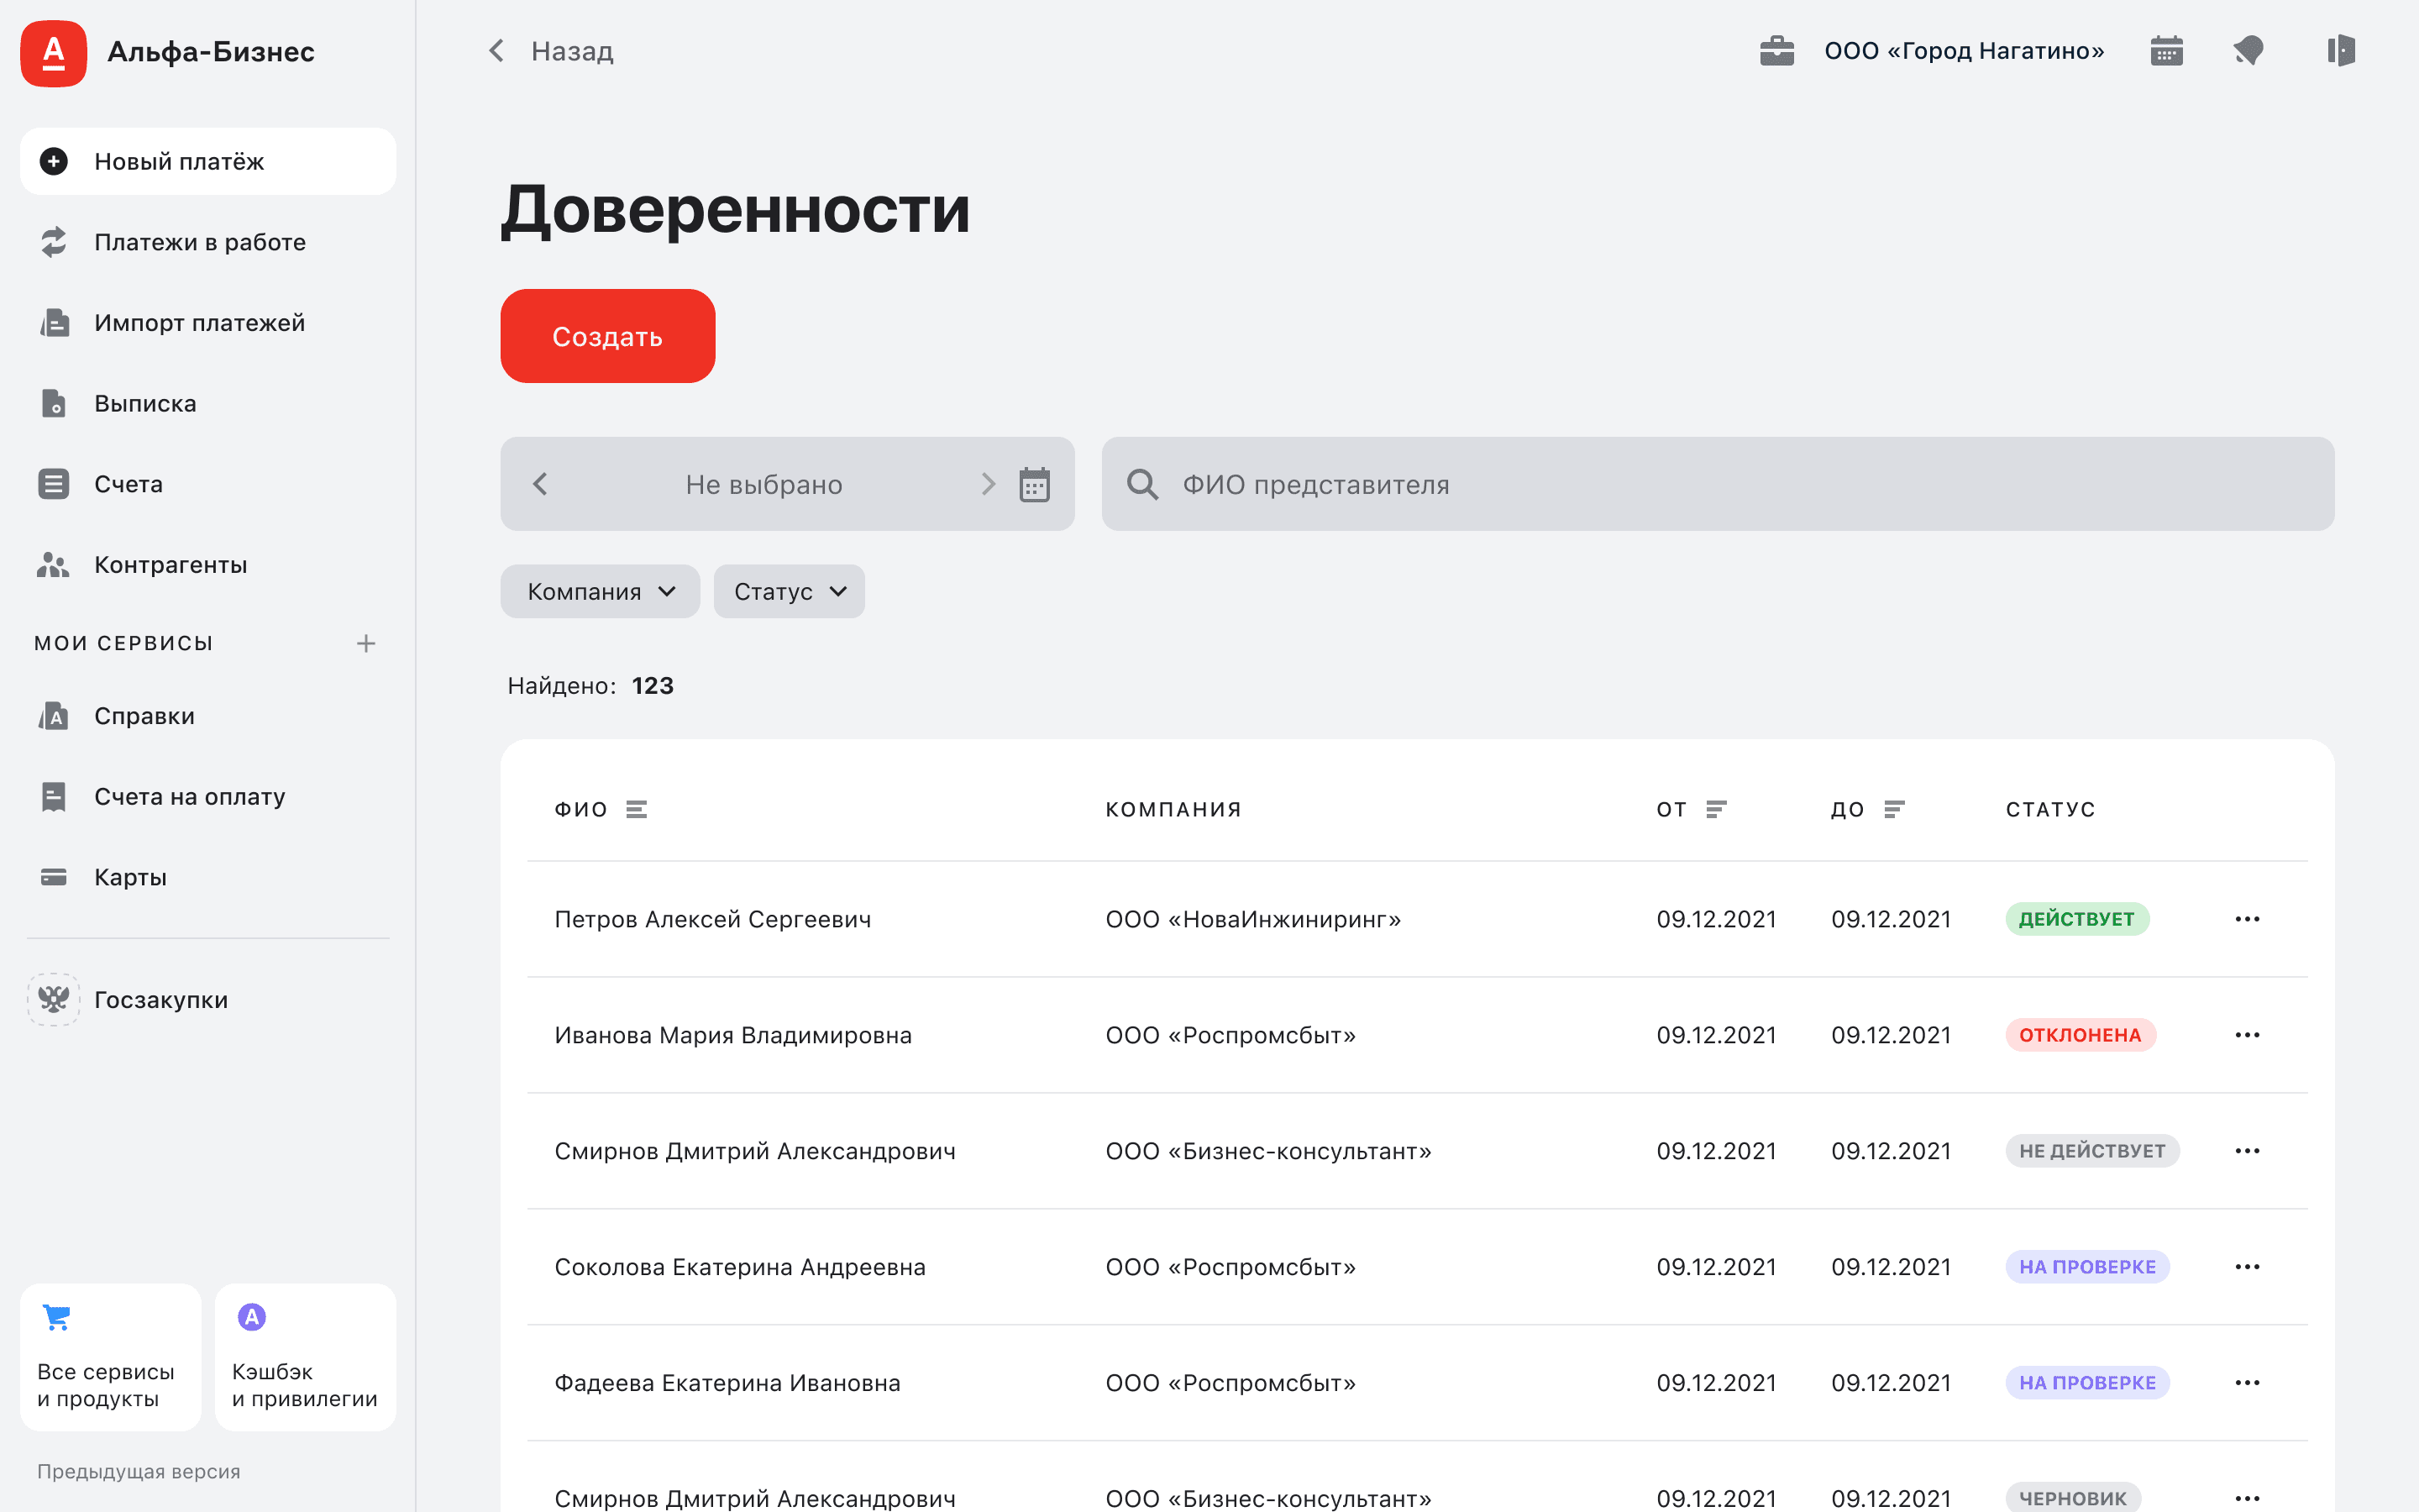
Task: Sort by ДО date column icon
Action: click(1893, 809)
